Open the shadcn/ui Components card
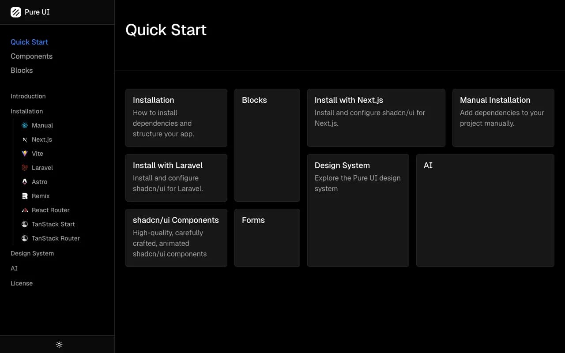 pyautogui.click(x=176, y=237)
